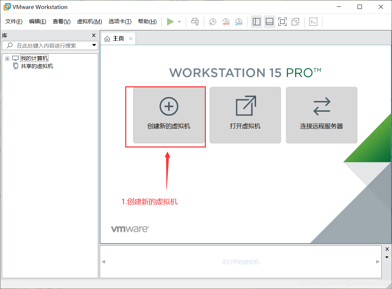392x289 pixels.
Task: Select 我的计算机 in the library tree
Action: point(34,58)
